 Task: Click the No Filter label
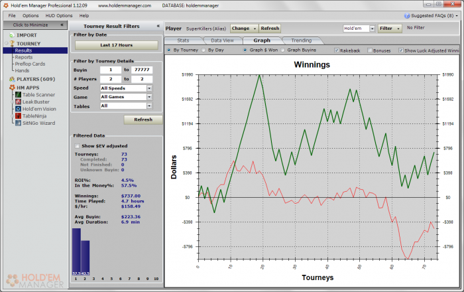[x=416, y=28]
